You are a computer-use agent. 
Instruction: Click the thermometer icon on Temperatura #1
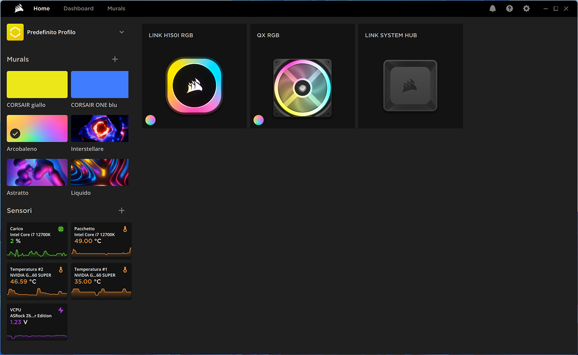tap(125, 270)
